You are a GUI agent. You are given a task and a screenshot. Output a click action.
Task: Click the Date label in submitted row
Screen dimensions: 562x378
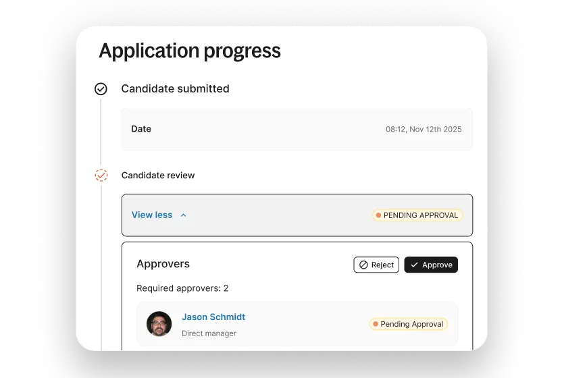pyautogui.click(x=141, y=129)
